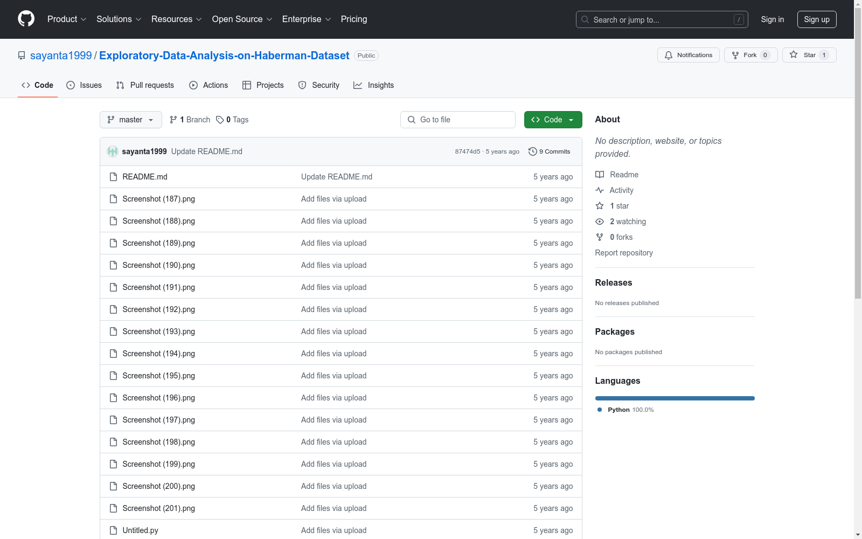Click the file icon next to README.md

113,177
